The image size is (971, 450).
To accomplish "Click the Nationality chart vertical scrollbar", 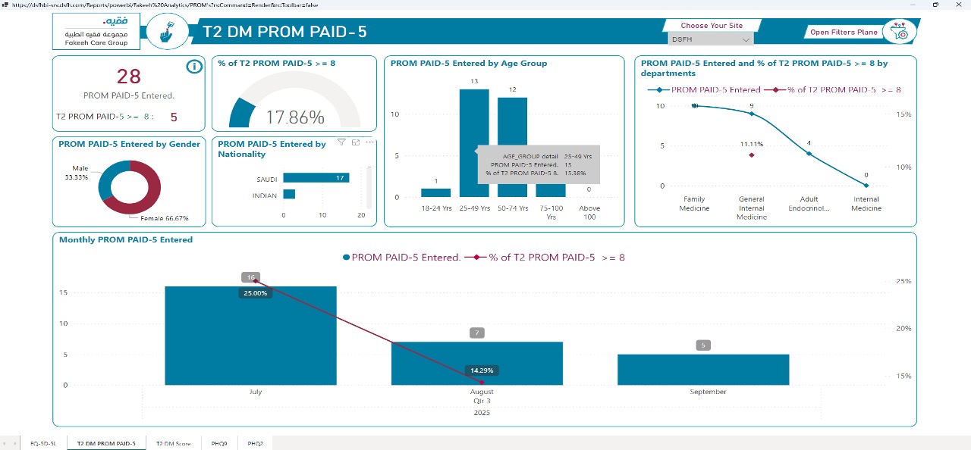I will [369, 187].
